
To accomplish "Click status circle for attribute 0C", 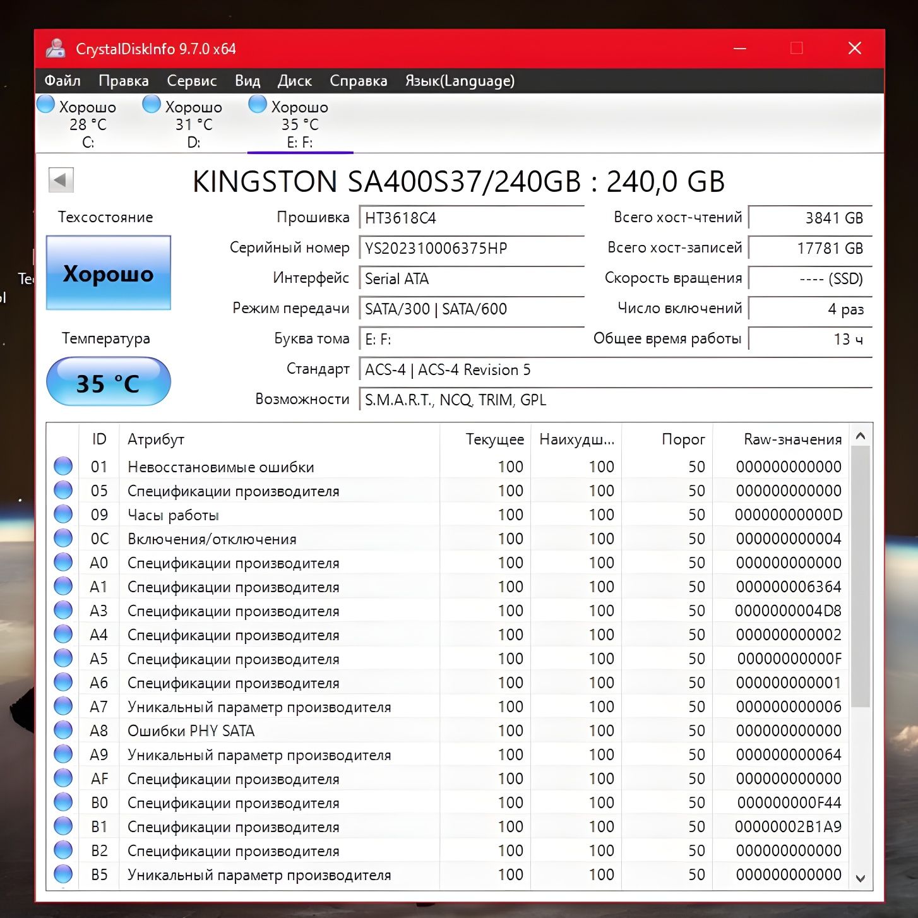I will click(63, 538).
